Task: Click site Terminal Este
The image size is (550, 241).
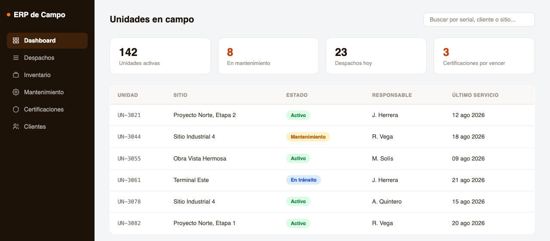Action: point(191,180)
